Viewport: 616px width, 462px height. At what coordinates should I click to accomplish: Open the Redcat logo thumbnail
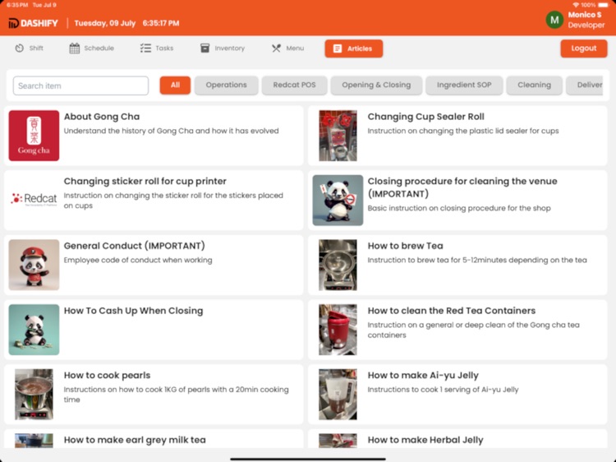coord(34,199)
